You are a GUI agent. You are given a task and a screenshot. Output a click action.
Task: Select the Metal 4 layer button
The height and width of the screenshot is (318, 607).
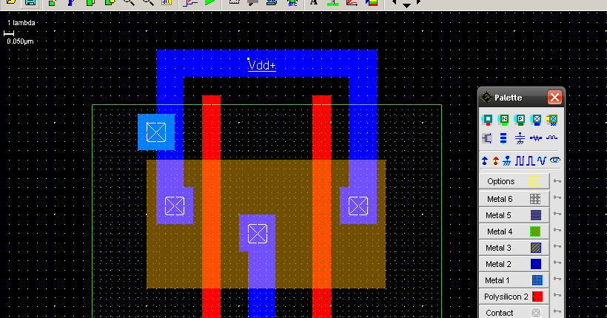coord(514,231)
